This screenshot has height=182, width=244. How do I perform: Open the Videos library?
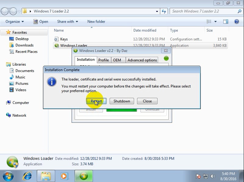coord(21,90)
